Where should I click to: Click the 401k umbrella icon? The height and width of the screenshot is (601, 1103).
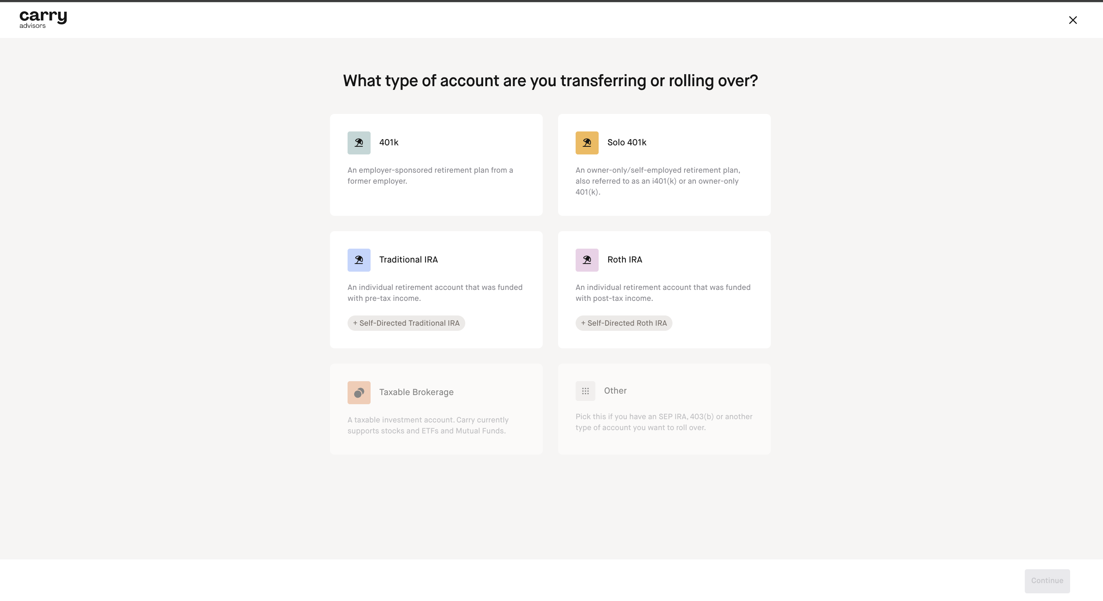359,143
